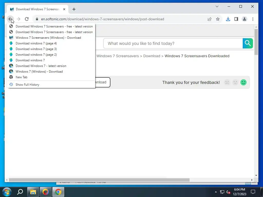Show hidden tray icons arrow

click(216, 192)
